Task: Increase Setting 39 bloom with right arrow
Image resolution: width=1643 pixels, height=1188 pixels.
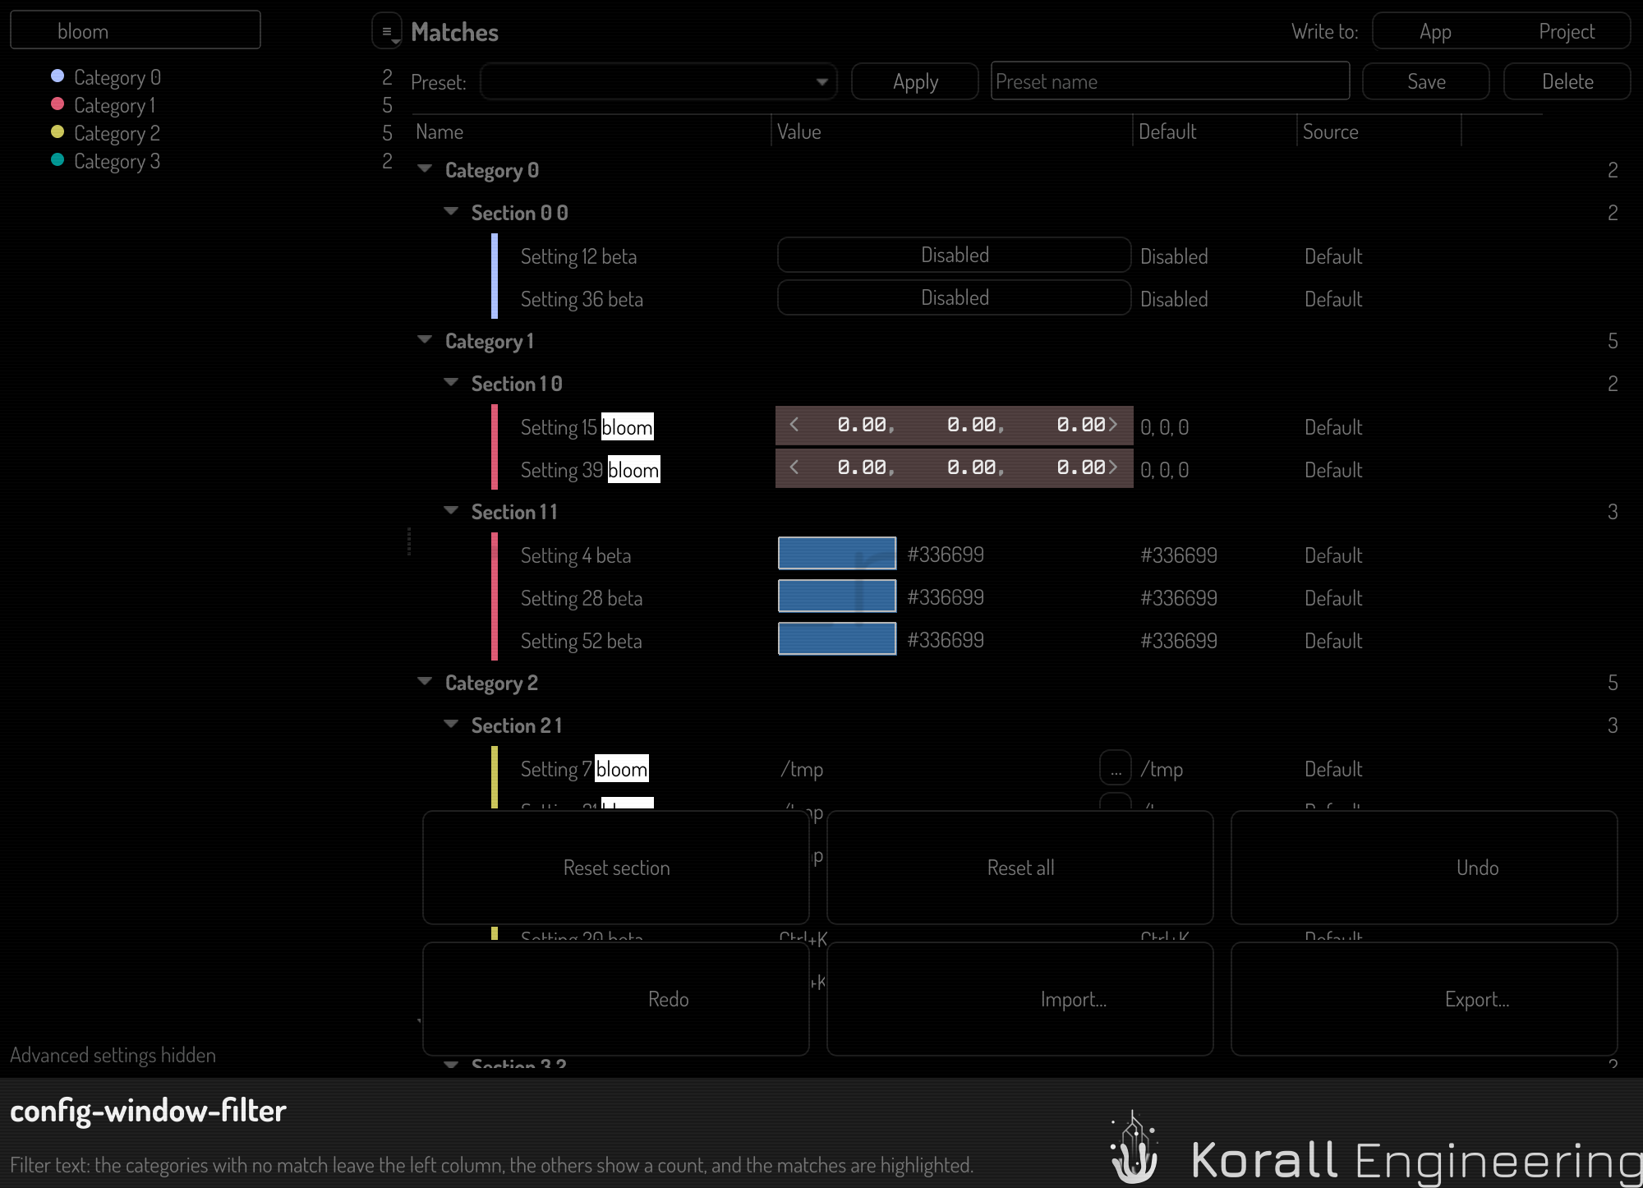Action: click(1113, 467)
